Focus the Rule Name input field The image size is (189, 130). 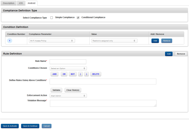click(68, 62)
